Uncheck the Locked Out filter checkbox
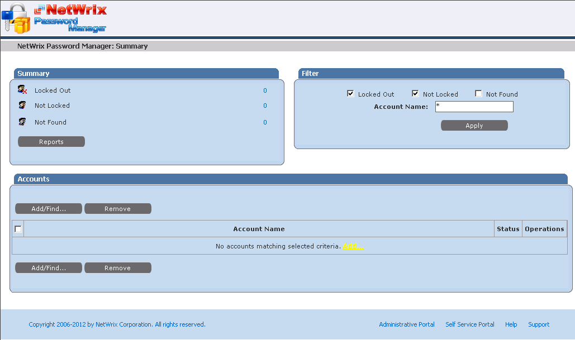The width and height of the screenshot is (575, 340). click(350, 94)
